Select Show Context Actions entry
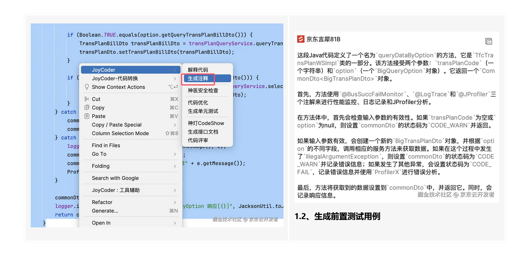Viewport: 525px width, 254px height. pyautogui.click(x=130, y=87)
